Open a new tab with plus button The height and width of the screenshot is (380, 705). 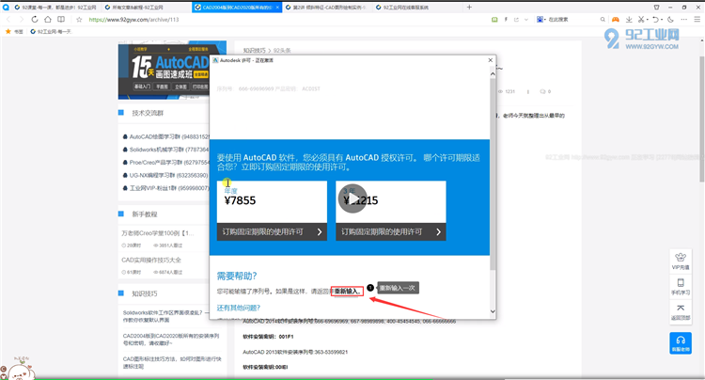point(469,8)
